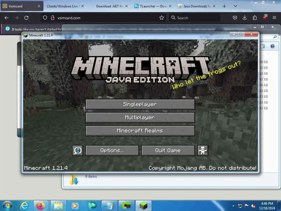Open Windows Media Player taskbar icon
Screen dimensions: 281x211
75,206
